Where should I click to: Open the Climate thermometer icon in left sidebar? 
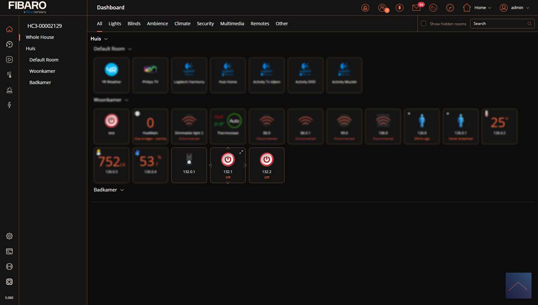[x=9, y=75]
